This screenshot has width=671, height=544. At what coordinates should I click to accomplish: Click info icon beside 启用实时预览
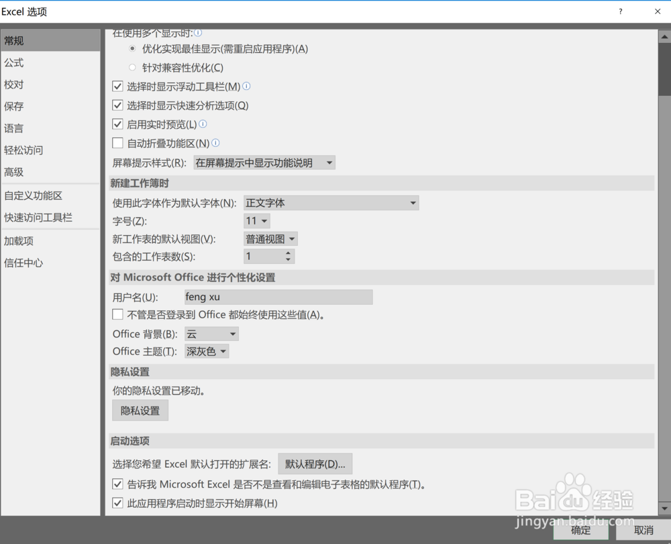[203, 124]
